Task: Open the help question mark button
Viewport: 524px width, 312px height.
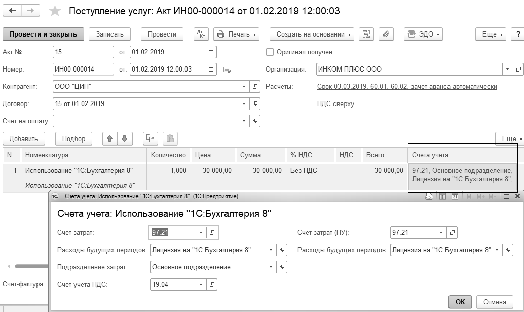Action: pos(518,34)
